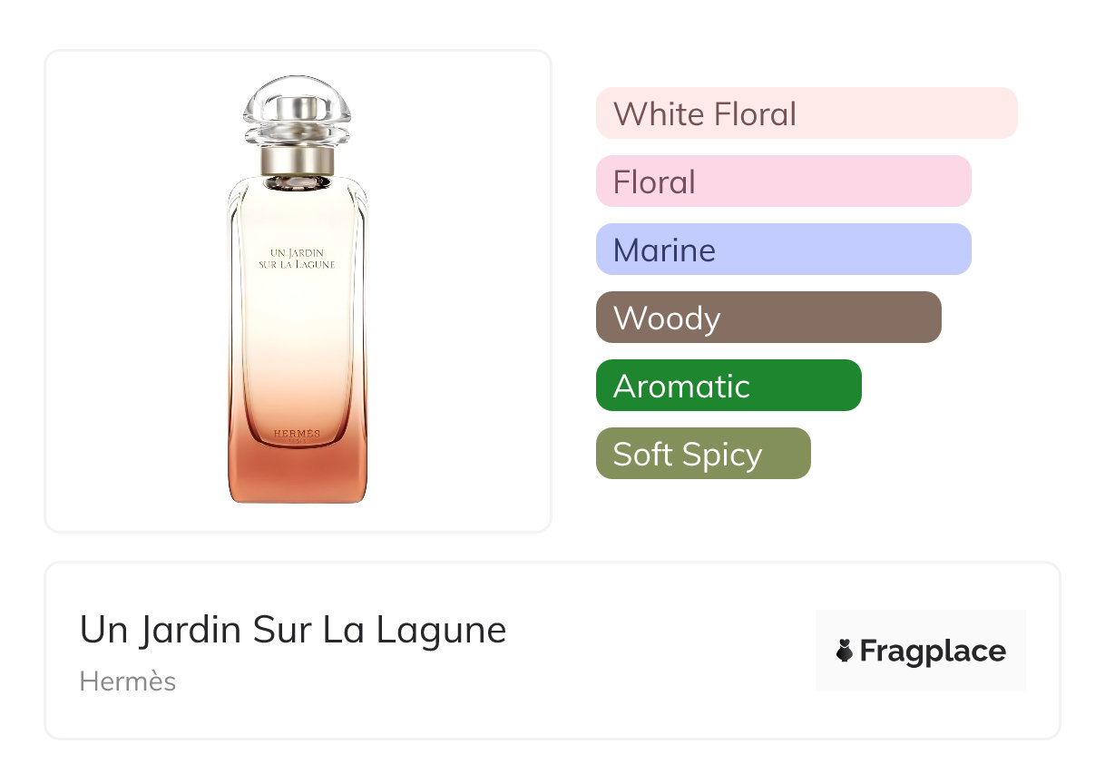Click the "Aromatic" text label
This screenshot has height=784, width=1105.
[x=681, y=387]
